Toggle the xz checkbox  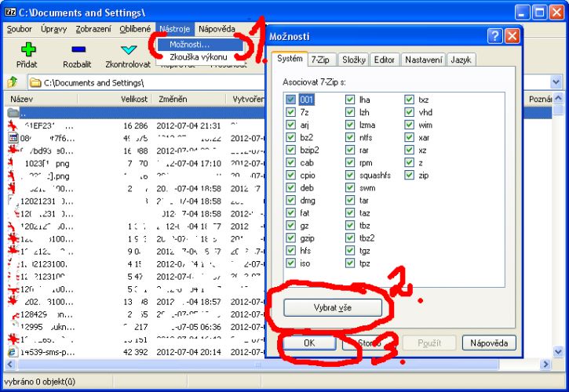pos(410,150)
